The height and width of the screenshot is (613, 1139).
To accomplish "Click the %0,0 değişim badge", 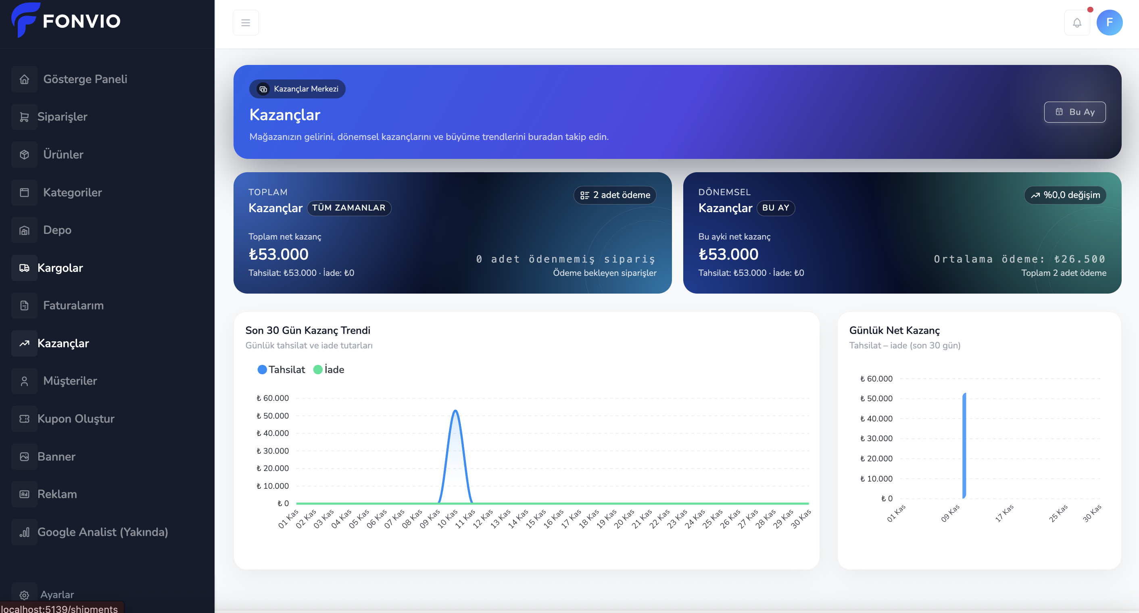I will (x=1065, y=195).
